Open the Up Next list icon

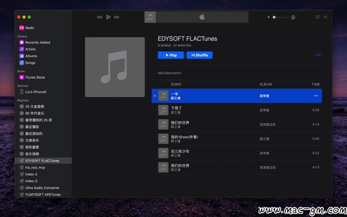[325, 17]
